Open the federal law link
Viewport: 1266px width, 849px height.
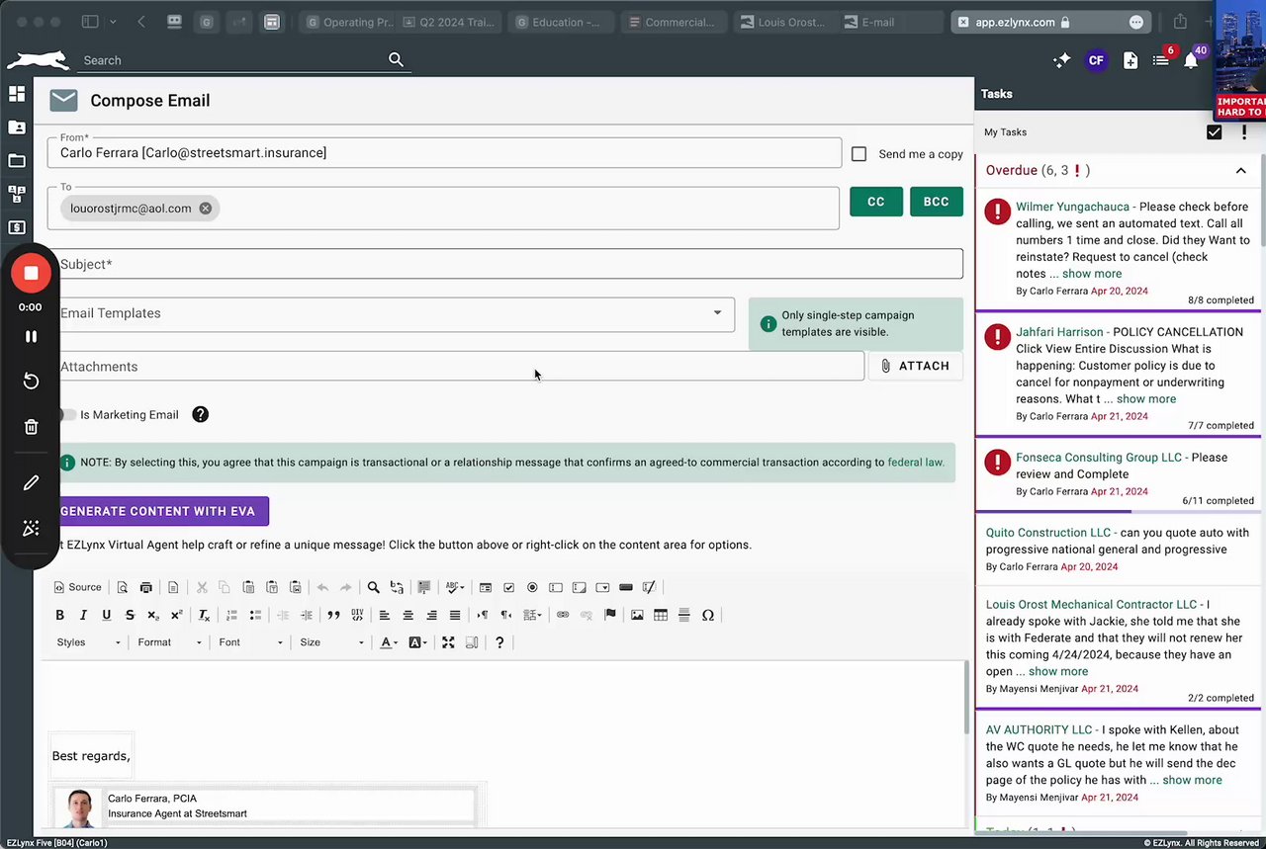point(916,463)
